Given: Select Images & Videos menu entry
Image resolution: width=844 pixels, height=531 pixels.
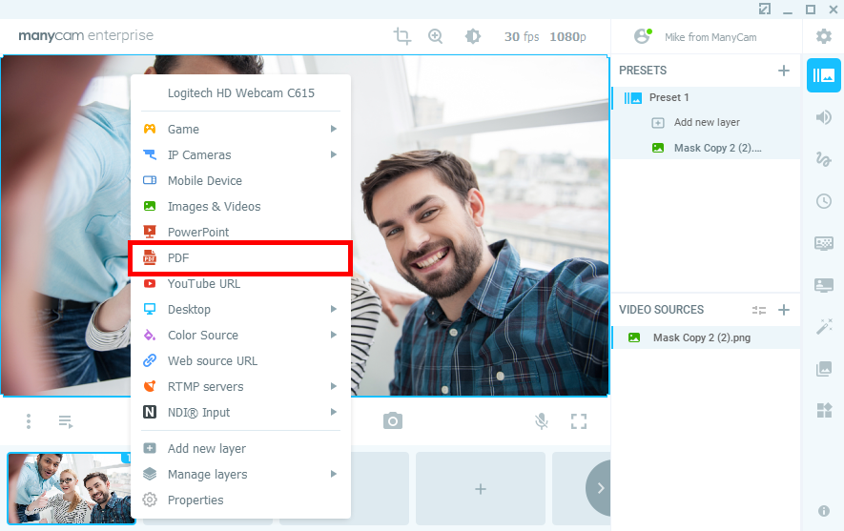Looking at the screenshot, I should [240, 207].
